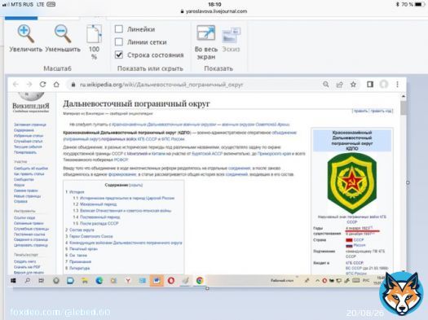Open contents item 1.5 После распада СССР
This screenshot has height=320, width=428.
[x=95, y=223]
